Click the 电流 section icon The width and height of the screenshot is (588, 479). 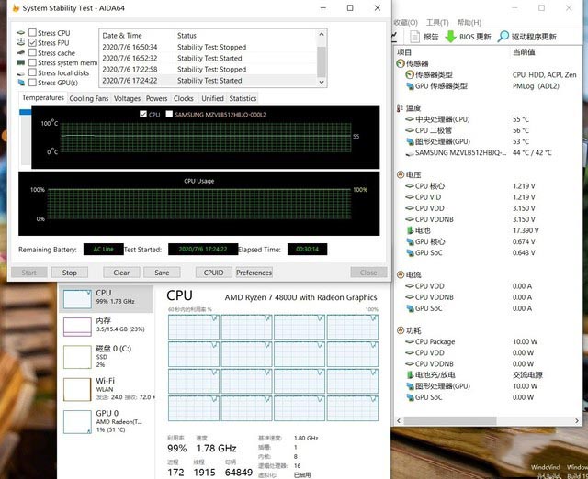[401, 274]
